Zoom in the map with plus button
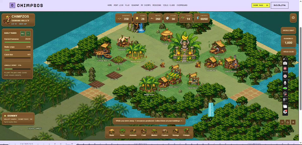 (x=293, y=122)
